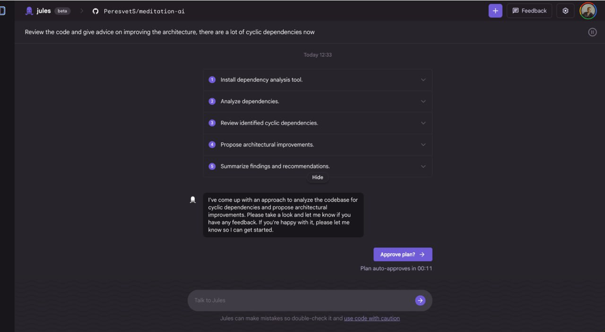Approve the plan button
The image size is (605, 332).
[x=402, y=255]
